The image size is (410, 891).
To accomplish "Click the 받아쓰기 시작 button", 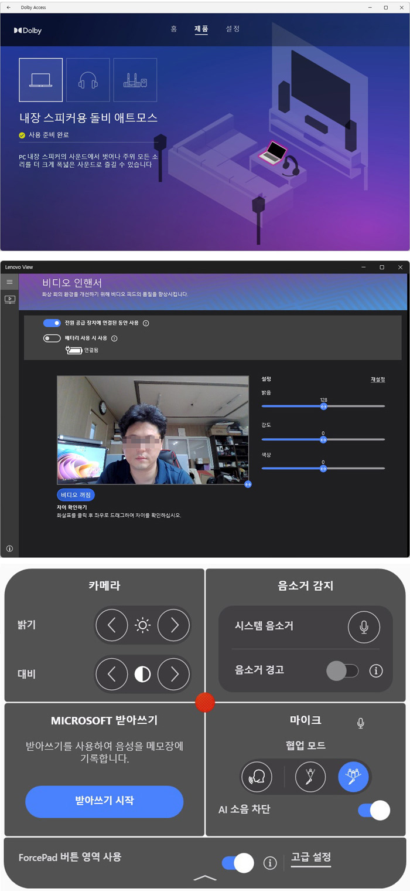I will click(x=104, y=801).
